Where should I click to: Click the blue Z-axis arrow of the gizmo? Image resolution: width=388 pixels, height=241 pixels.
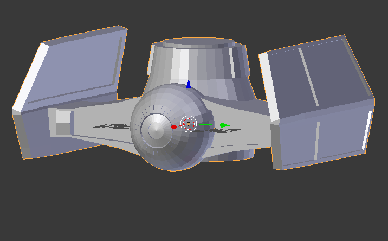click(x=189, y=84)
